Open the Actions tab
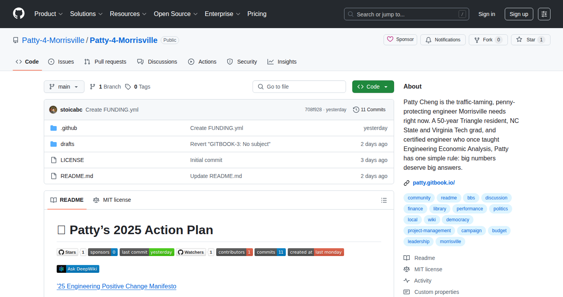This screenshot has height=297, width=563. click(202, 62)
